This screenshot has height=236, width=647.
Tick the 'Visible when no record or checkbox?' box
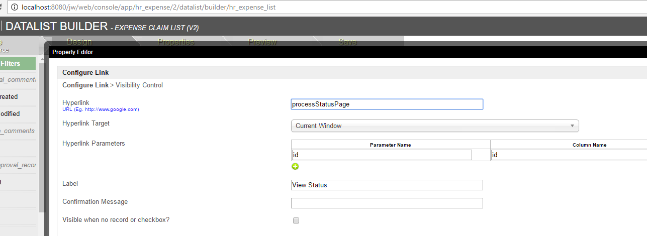[x=296, y=220]
